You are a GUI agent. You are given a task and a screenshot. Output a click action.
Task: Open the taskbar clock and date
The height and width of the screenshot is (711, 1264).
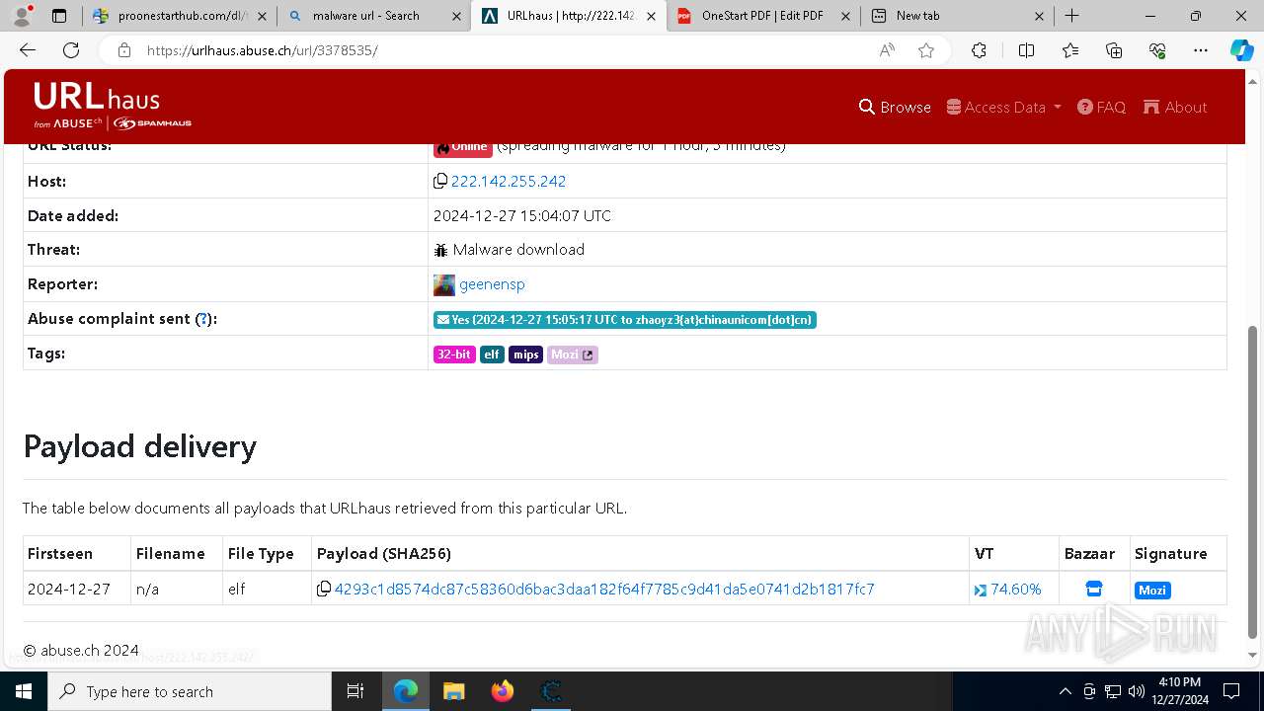click(x=1179, y=691)
